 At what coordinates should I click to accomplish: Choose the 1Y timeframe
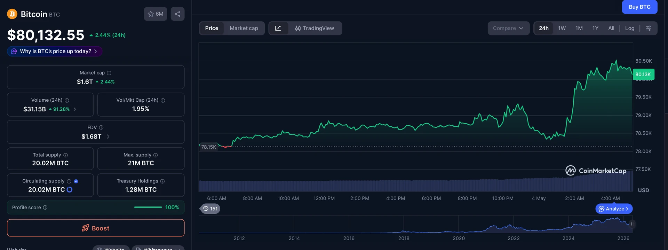pos(595,28)
